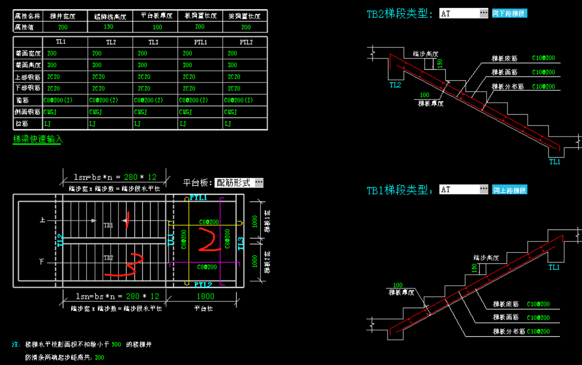
Task: Select TL1 下部钢筋 cell 2C20
Action: tap(53, 88)
